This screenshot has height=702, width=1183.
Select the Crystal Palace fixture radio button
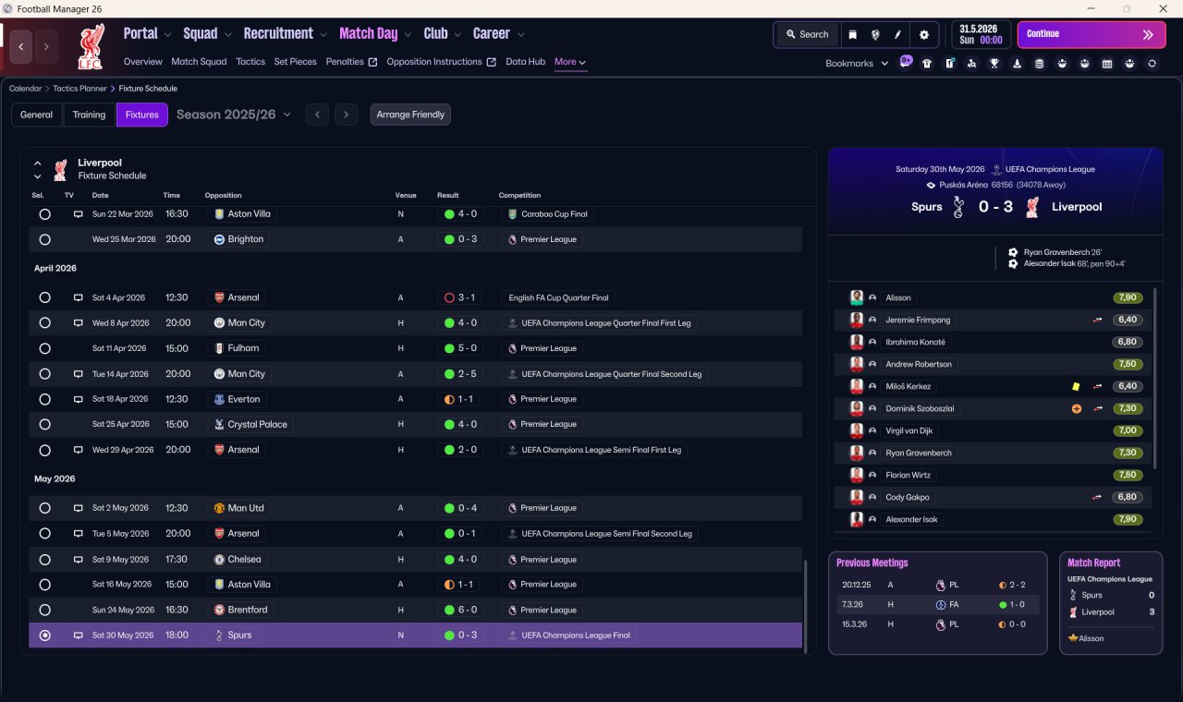point(44,425)
